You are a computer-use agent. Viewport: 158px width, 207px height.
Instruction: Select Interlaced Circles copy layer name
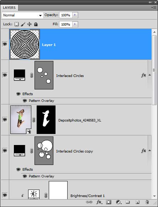coord(74,151)
